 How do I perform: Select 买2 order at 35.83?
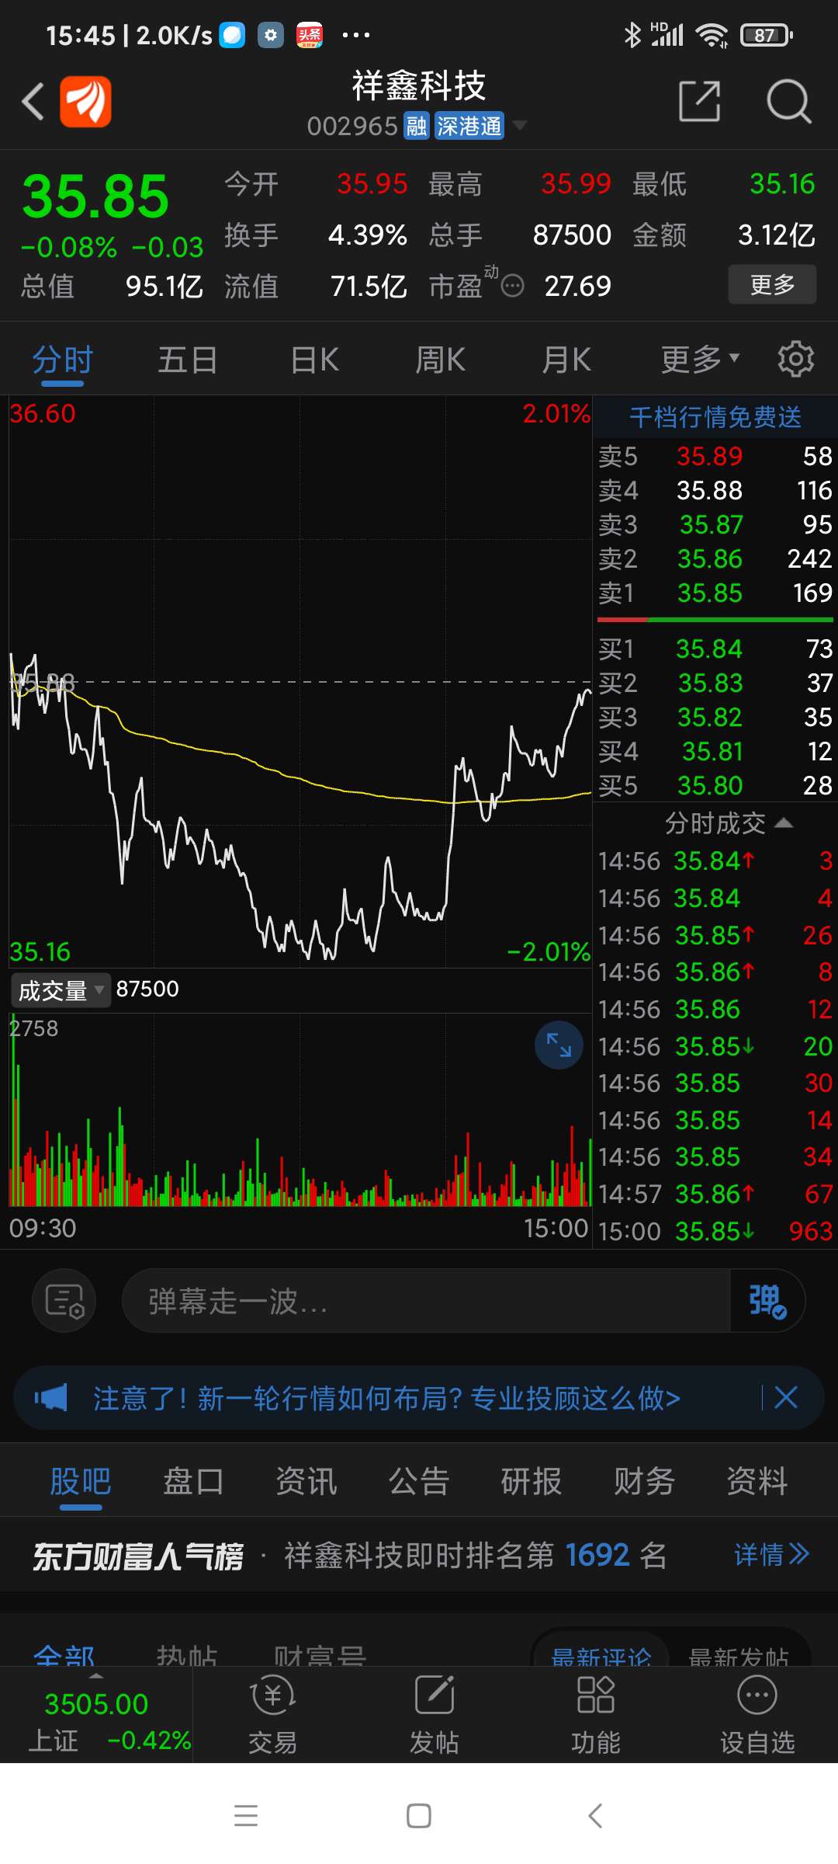coord(715,683)
